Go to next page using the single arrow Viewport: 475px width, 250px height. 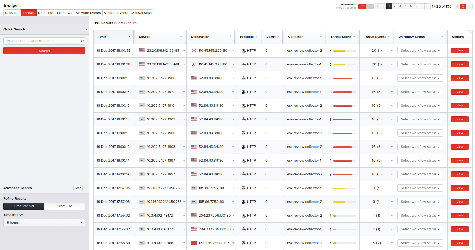pos(422,6)
